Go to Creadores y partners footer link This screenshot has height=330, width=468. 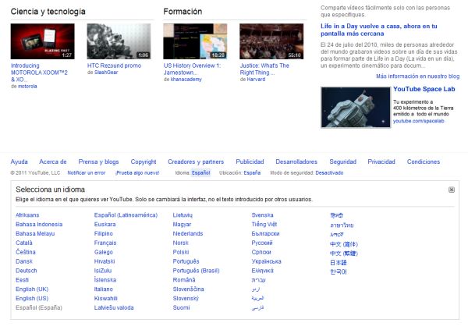tap(196, 161)
